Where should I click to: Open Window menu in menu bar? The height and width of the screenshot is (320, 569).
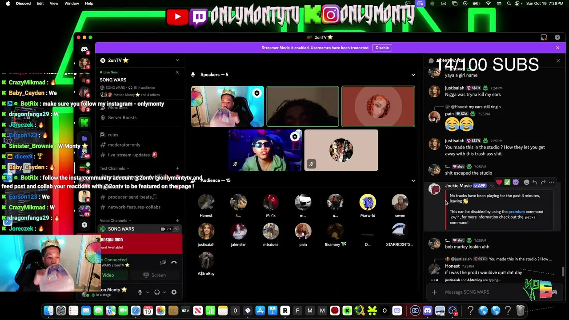point(72,4)
